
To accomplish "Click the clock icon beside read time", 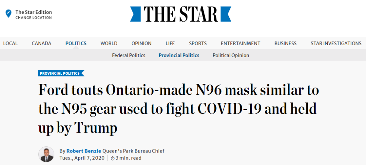I will [x=113, y=158].
